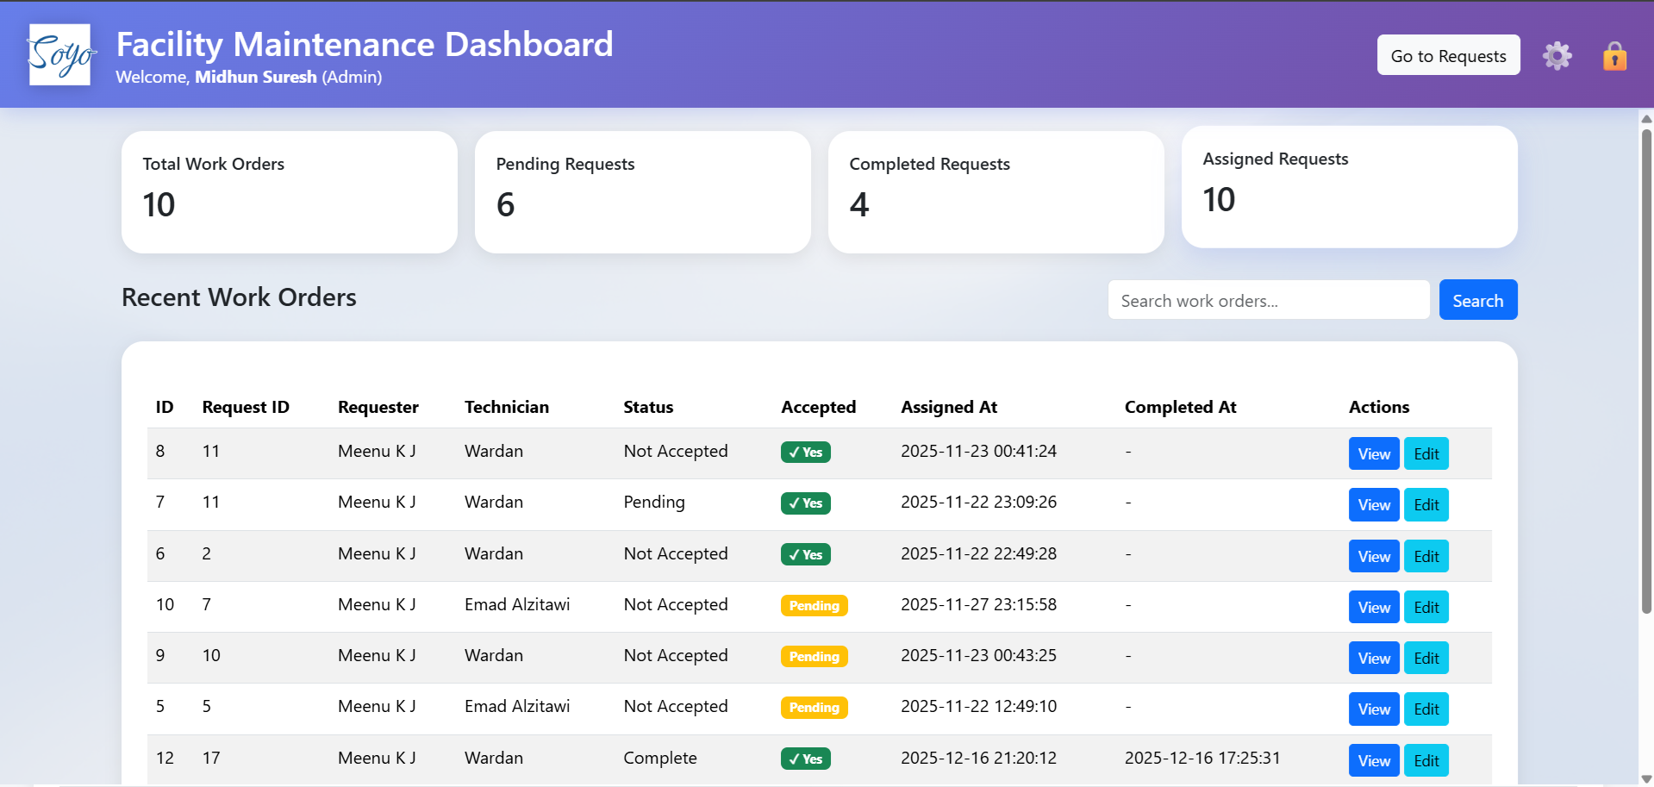Screen dimensions: 1654x787
Task: Sort by the Status column header
Action: point(648,407)
